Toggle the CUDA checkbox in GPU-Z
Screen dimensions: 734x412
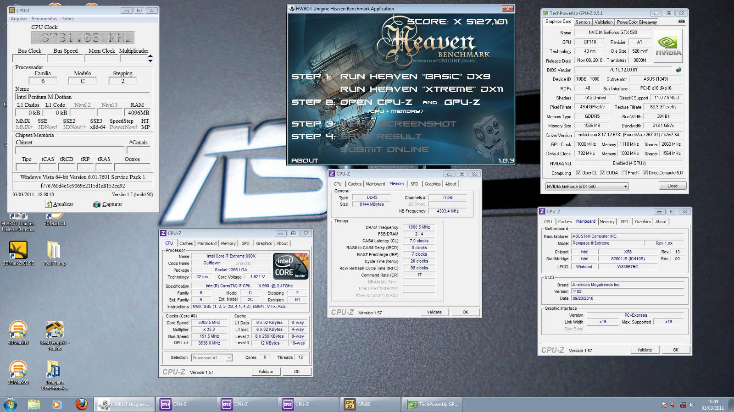tap(602, 173)
